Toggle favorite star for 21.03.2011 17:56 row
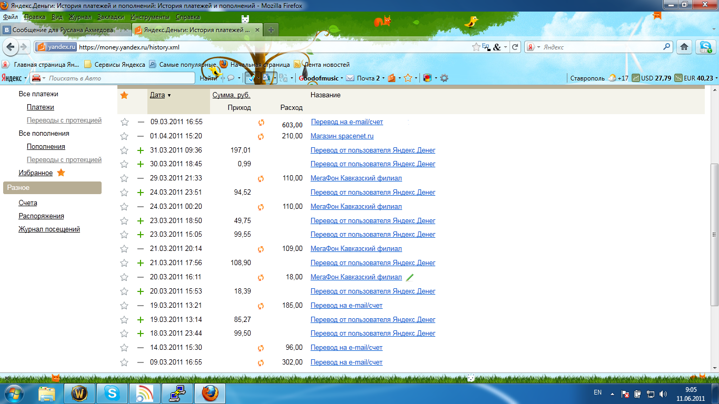Image resolution: width=719 pixels, height=404 pixels. [x=124, y=263]
